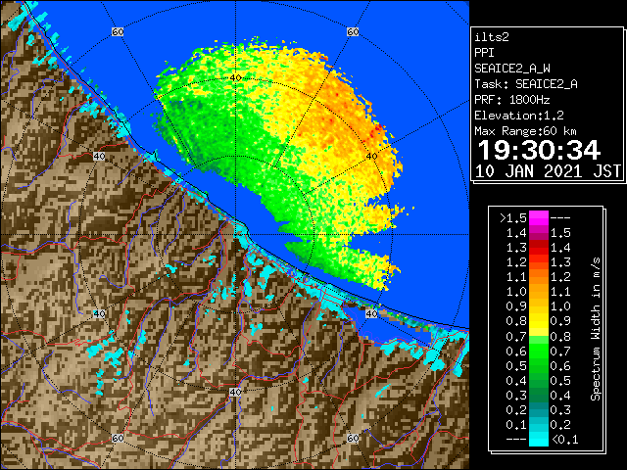Select the 'Elevation:1.2' text

pyautogui.click(x=519, y=116)
